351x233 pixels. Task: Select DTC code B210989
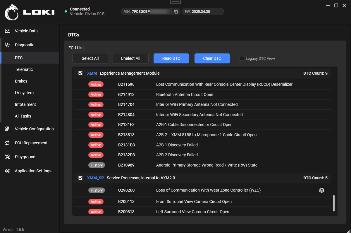point(126,165)
